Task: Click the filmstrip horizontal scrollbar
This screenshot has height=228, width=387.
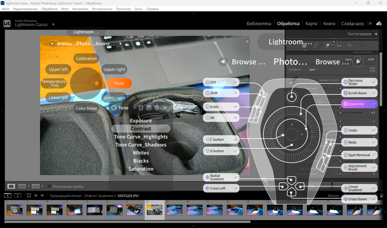Action: [x=127, y=221]
